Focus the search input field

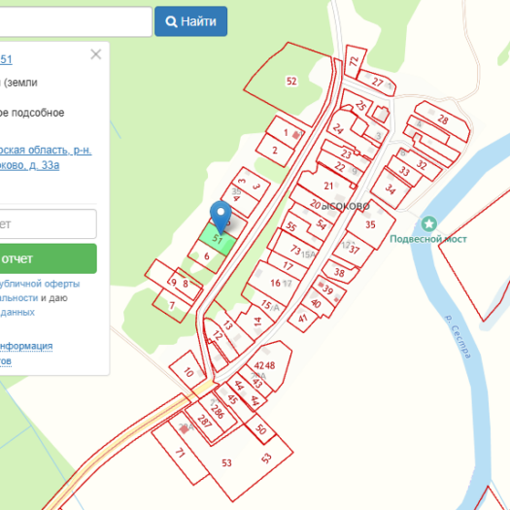click(76, 21)
